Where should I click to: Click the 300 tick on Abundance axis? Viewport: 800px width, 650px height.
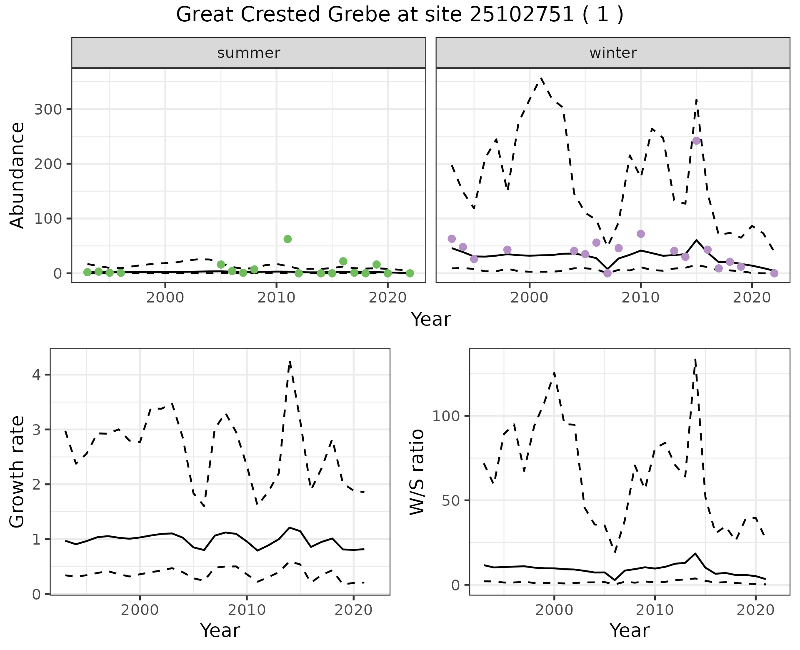(47, 110)
